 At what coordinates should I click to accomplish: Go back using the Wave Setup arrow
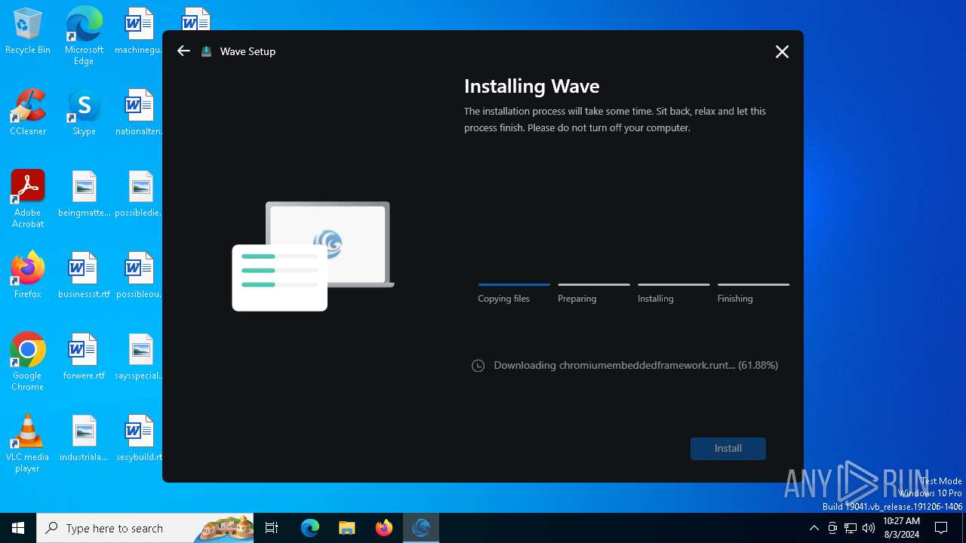point(183,51)
